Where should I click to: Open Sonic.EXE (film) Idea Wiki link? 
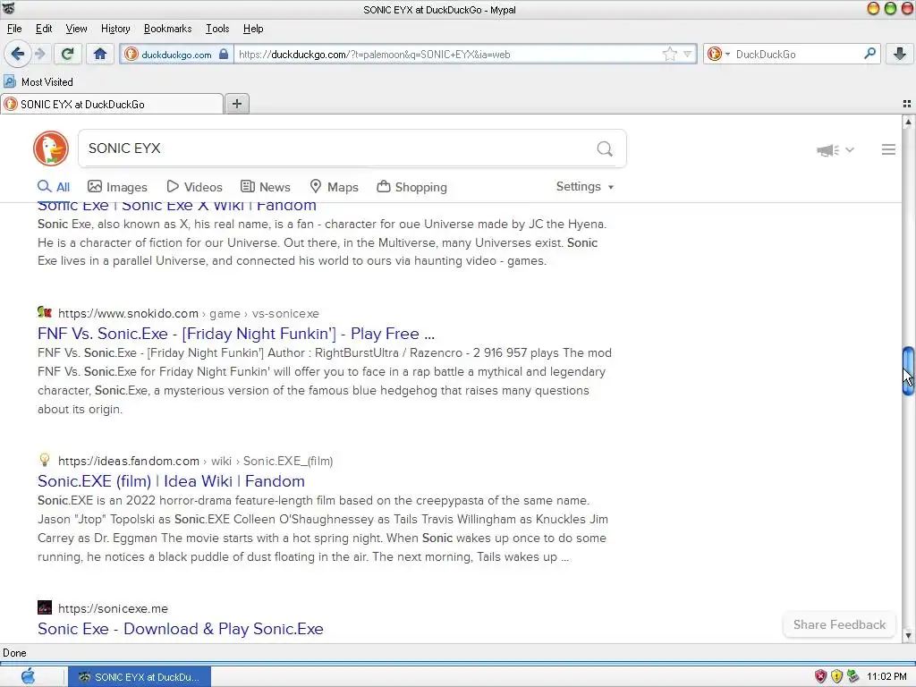click(x=171, y=481)
